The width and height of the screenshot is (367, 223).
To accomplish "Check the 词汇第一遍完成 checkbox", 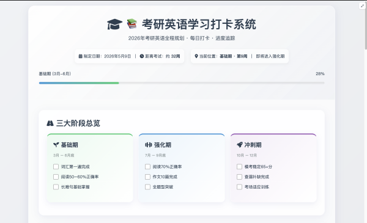I will (56, 167).
